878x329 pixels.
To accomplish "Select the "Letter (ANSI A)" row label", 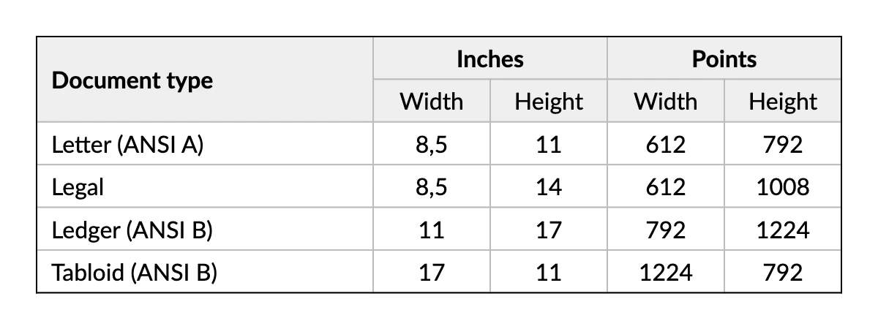I will point(127,145).
